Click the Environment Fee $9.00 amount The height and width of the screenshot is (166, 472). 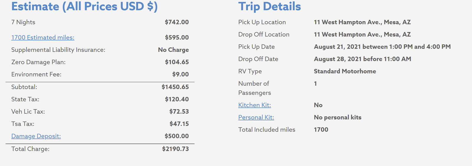[x=181, y=74]
